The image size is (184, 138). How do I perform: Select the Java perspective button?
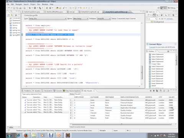[164, 8]
